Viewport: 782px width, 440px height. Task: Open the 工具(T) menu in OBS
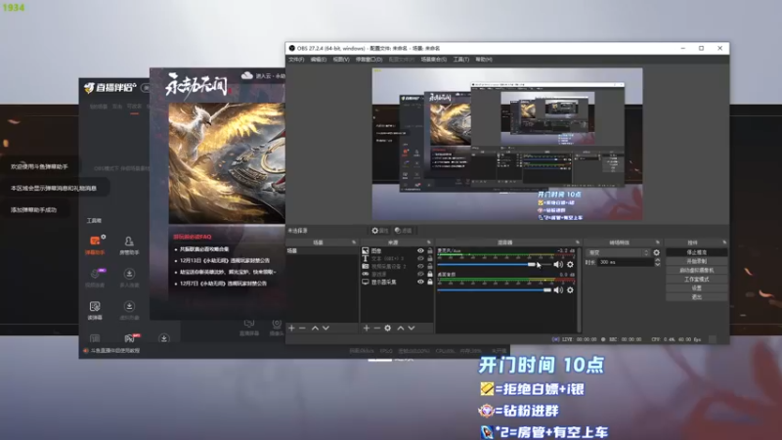pyautogui.click(x=460, y=60)
